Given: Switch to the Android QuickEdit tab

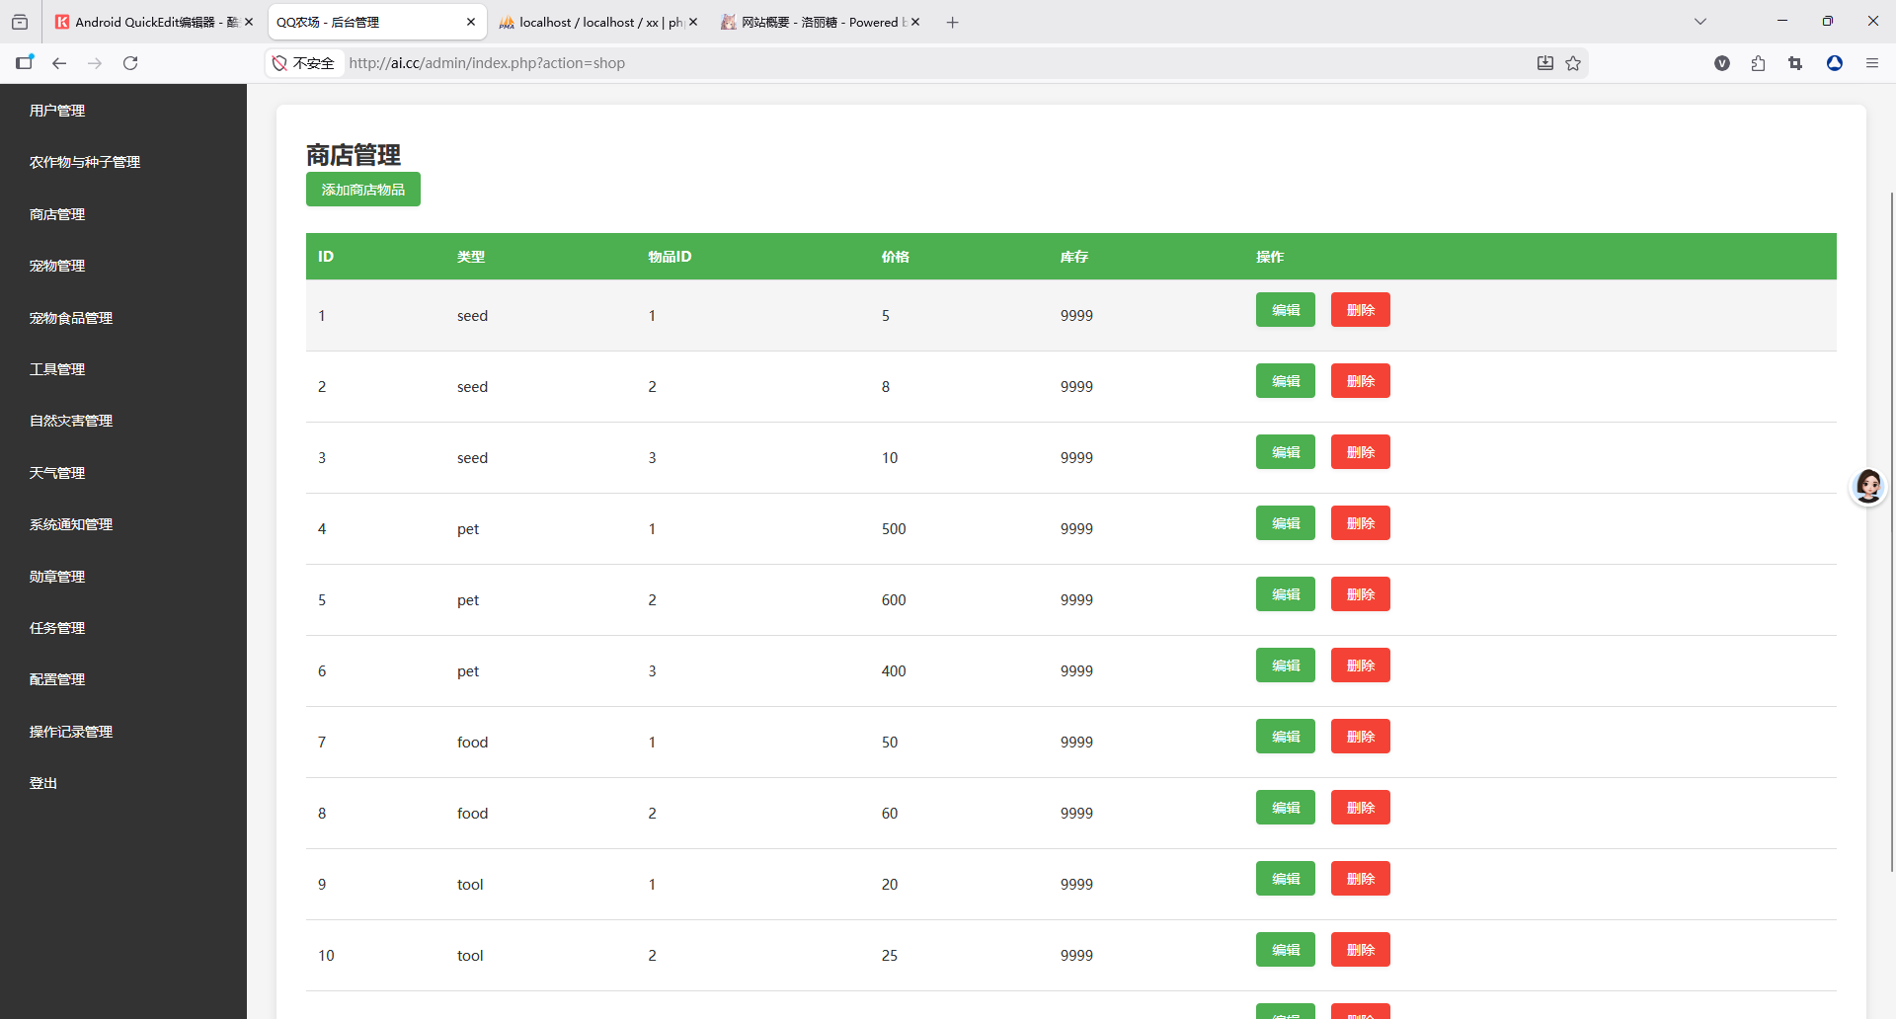Looking at the screenshot, I should pos(146,22).
